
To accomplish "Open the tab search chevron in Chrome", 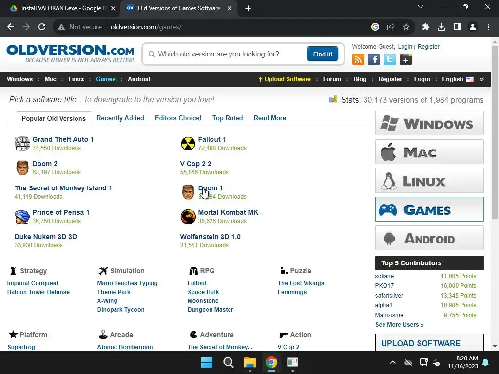I will tap(421, 7).
